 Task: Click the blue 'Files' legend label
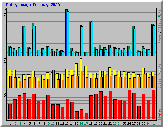tap(159, 25)
